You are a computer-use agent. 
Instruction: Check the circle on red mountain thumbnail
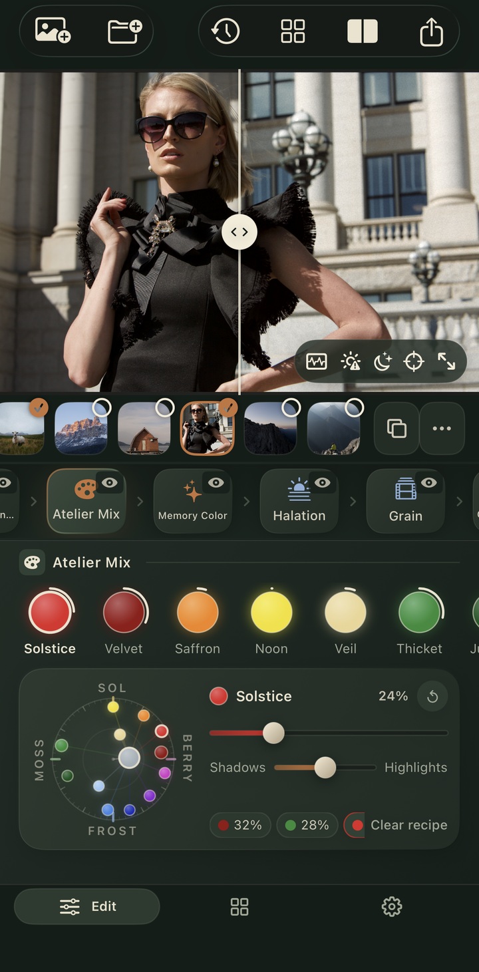(x=102, y=407)
